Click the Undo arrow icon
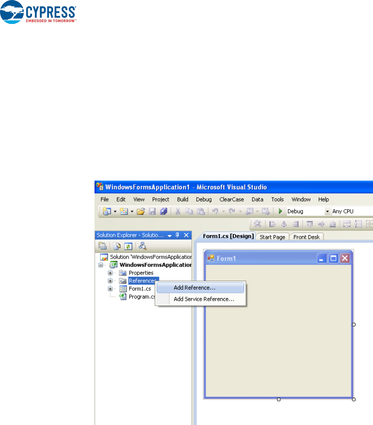This screenshot has height=425, width=373. pyautogui.click(x=215, y=211)
